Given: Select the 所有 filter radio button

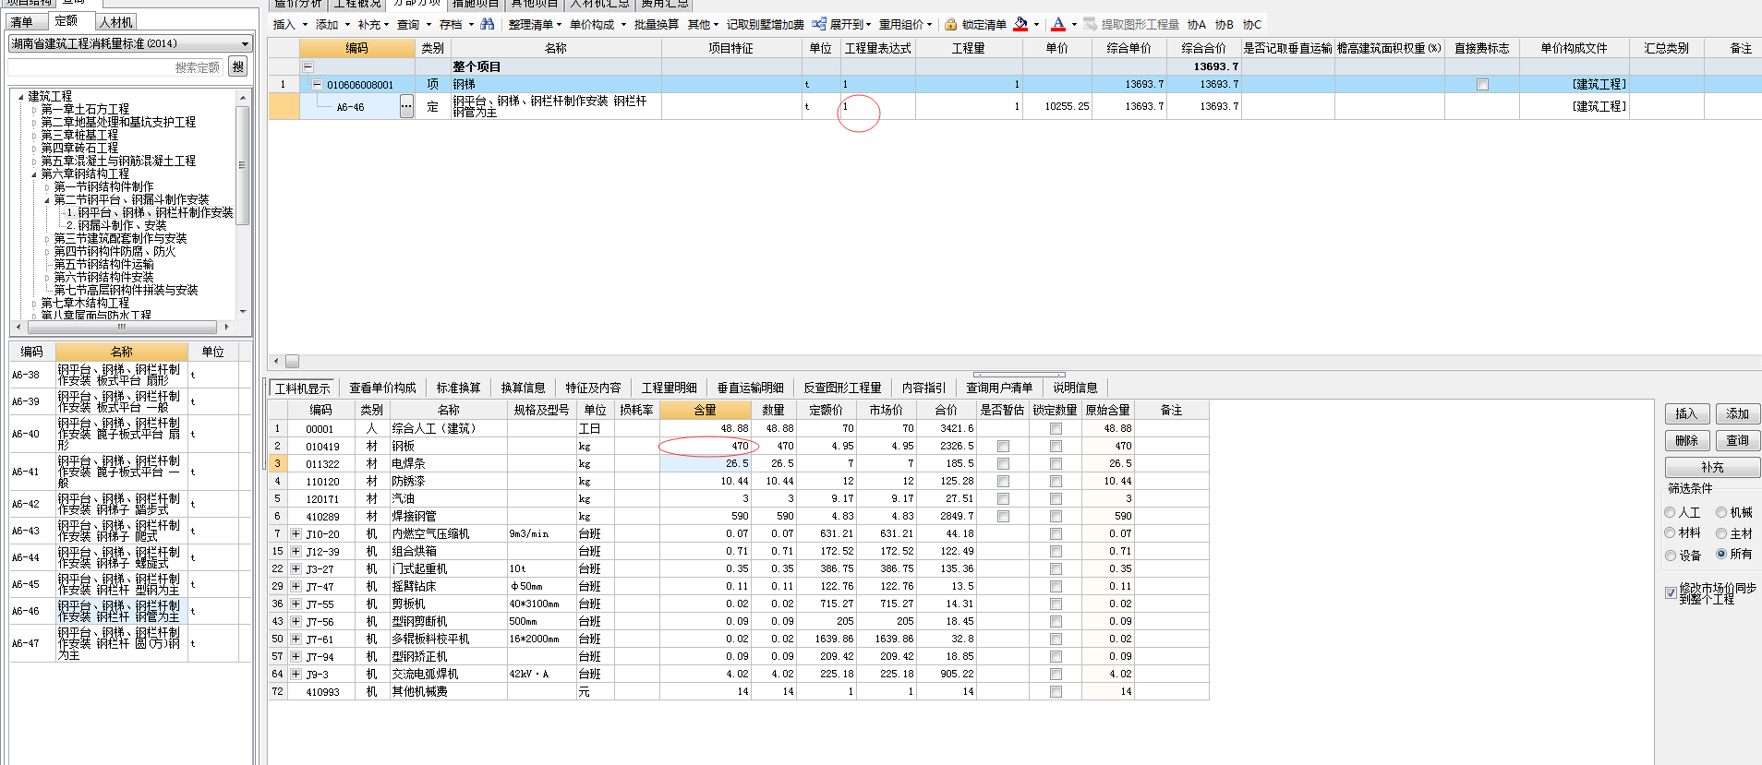Looking at the screenshot, I should tap(1721, 554).
